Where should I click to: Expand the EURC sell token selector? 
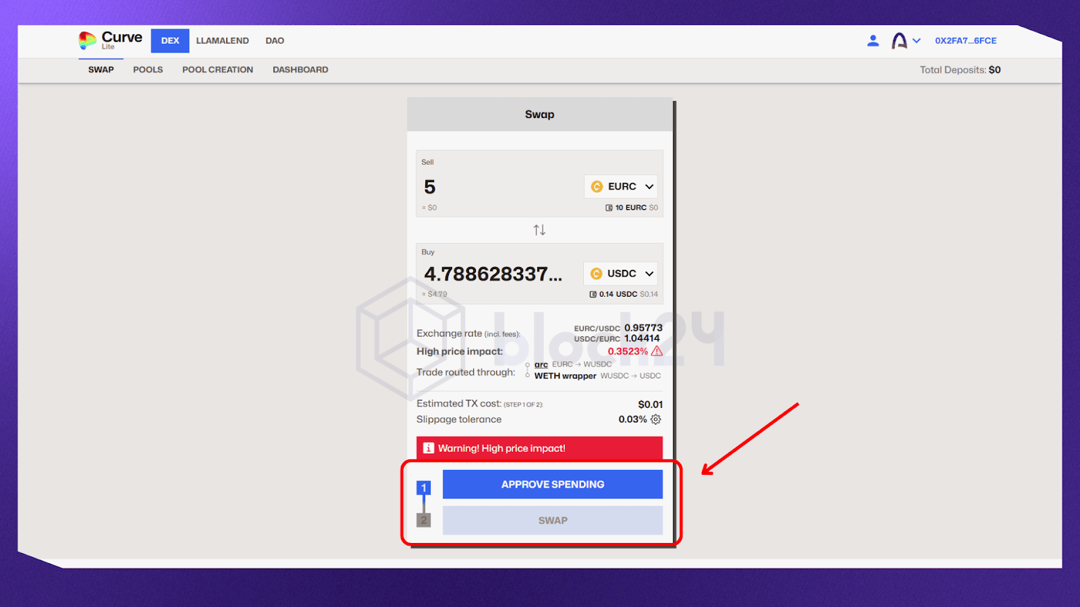621,187
